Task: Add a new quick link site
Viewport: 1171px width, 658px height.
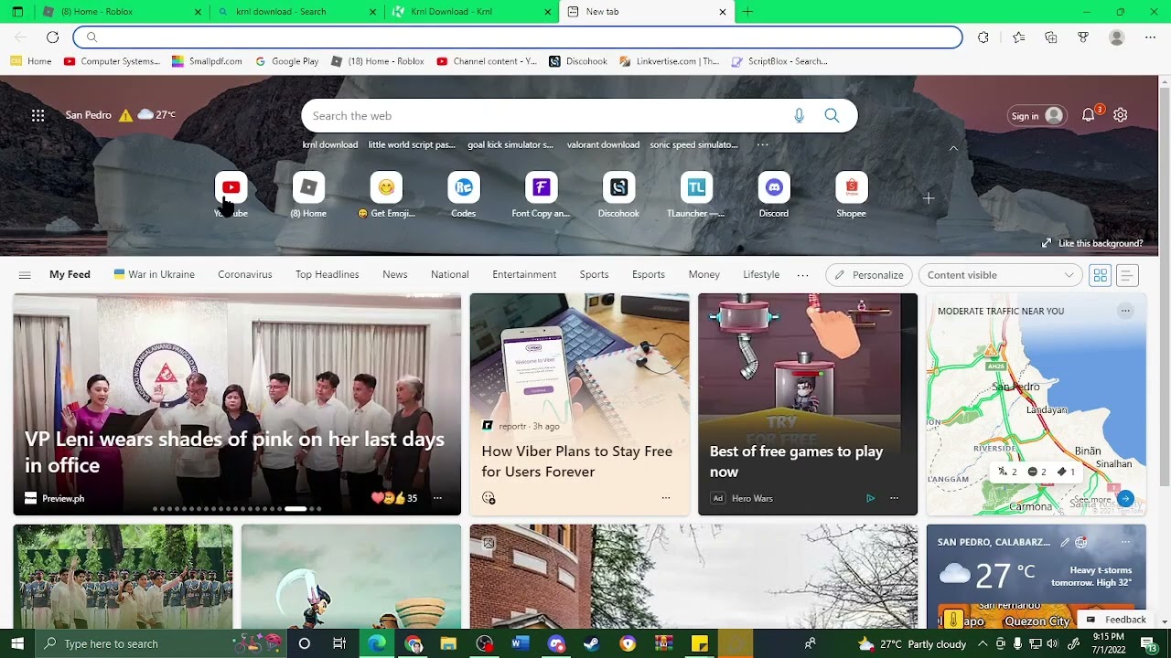Action: click(929, 197)
